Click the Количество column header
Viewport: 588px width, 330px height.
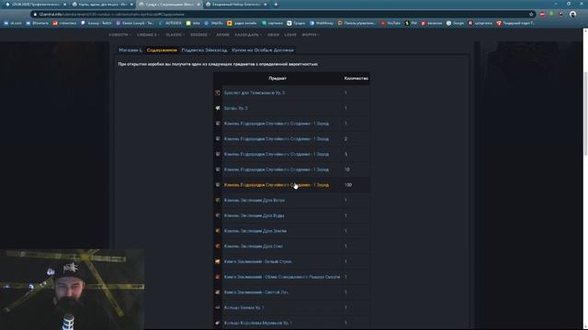click(356, 78)
